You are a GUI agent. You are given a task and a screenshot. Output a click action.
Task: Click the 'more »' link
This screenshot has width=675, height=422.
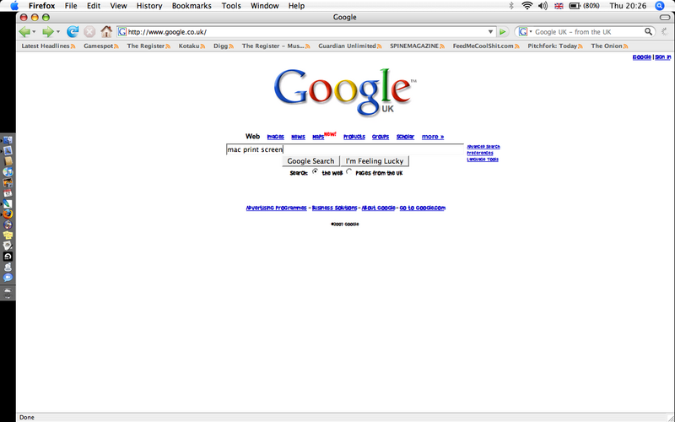pyautogui.click(x=433, y=137)
